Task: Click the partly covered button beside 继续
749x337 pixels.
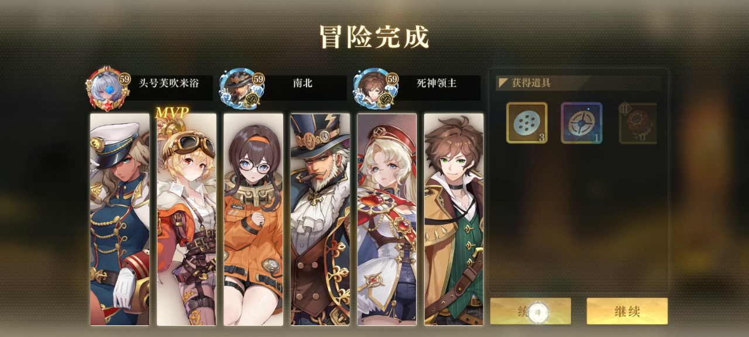Action: [x=530, y=311]
